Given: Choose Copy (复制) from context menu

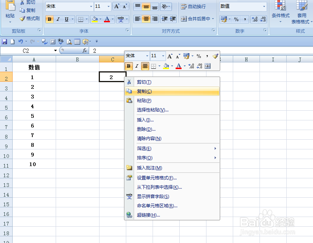Looking at the screenshot, I should coord(172,91).
